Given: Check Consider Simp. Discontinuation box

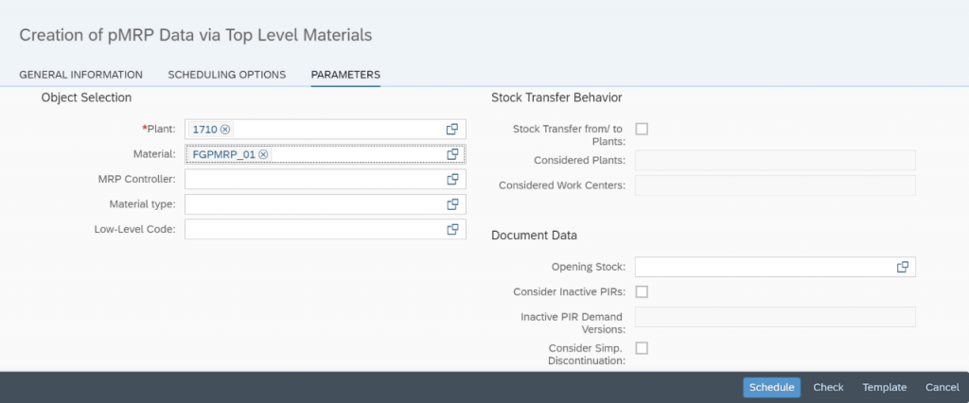Looking at the screenshot, I should [x=643, y=347].
